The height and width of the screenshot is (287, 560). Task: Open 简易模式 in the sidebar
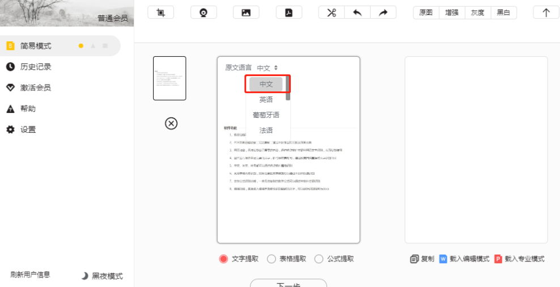tap(60, 46)
